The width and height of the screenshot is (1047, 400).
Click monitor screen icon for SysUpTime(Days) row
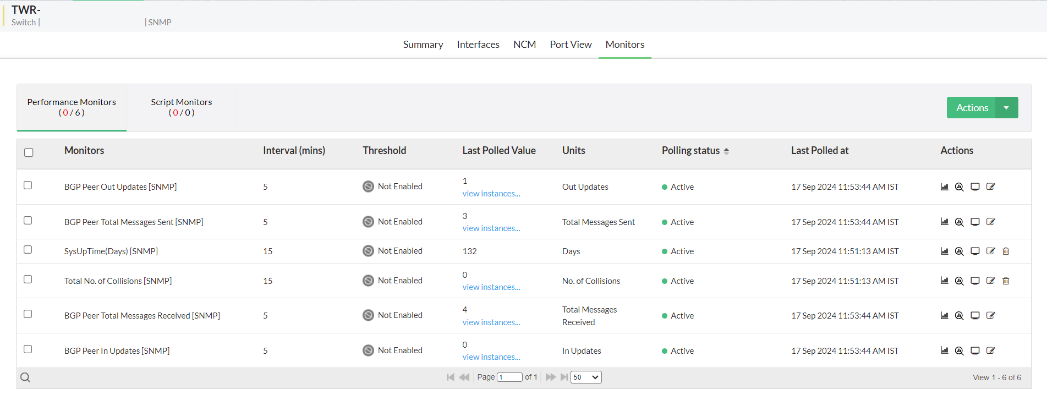tap(975, 251)
